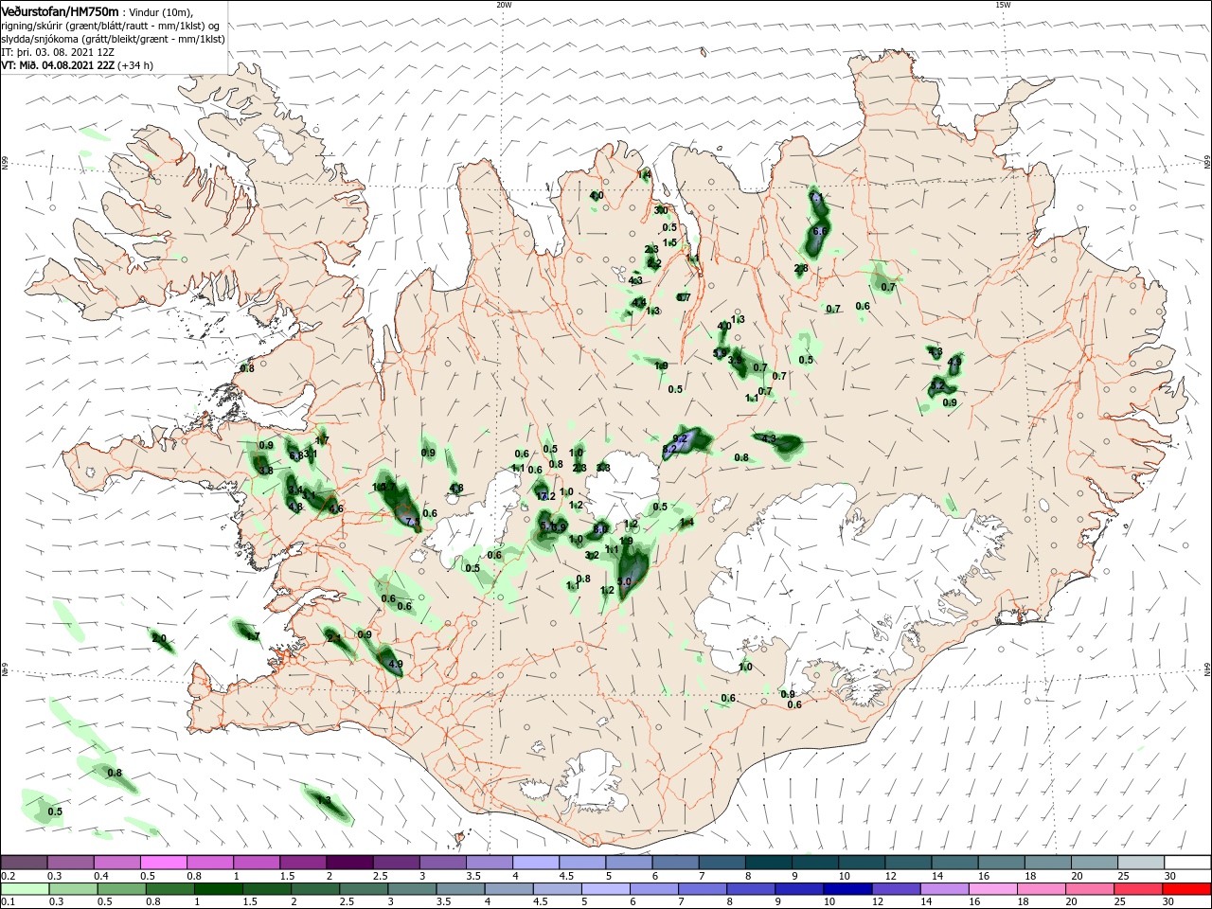Click the valid time 'VT: Mið. 04.08.2021 22Z'
Image resolution: width=1212 pixels, height=909 pixels.
58,65
